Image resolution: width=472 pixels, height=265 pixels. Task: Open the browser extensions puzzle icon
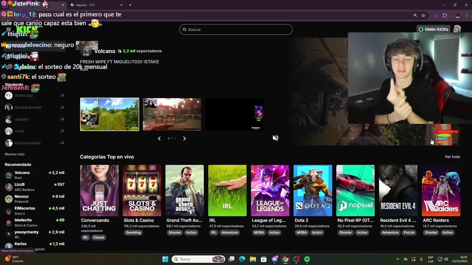[x=444, y=15]
